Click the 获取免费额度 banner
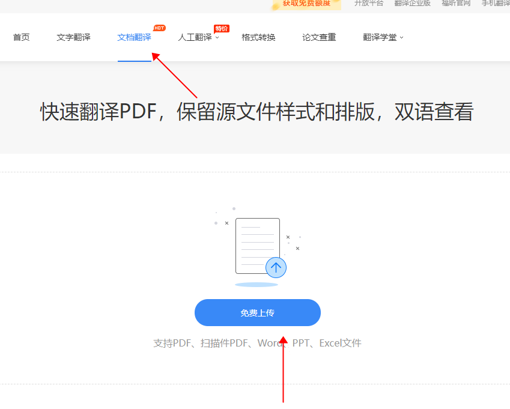Screen dimensions: 510x409 click(306, 4)
